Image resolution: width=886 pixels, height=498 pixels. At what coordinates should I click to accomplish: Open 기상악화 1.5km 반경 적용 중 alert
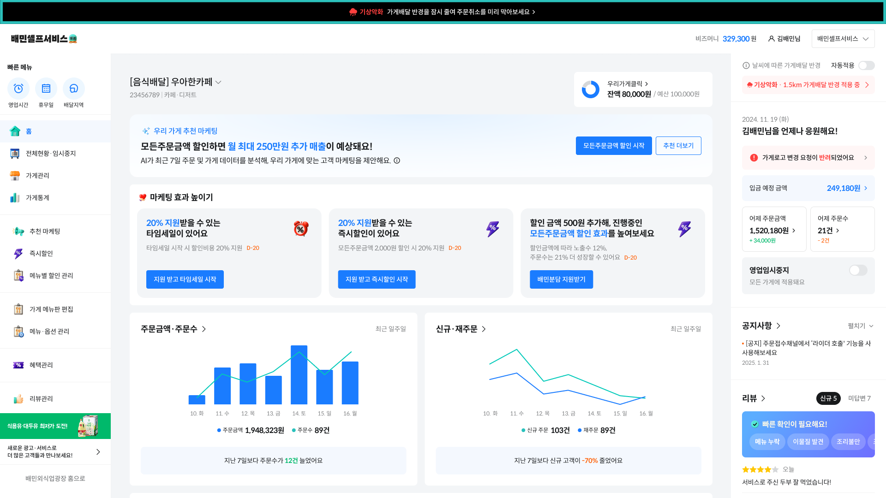tap(808, 85)
